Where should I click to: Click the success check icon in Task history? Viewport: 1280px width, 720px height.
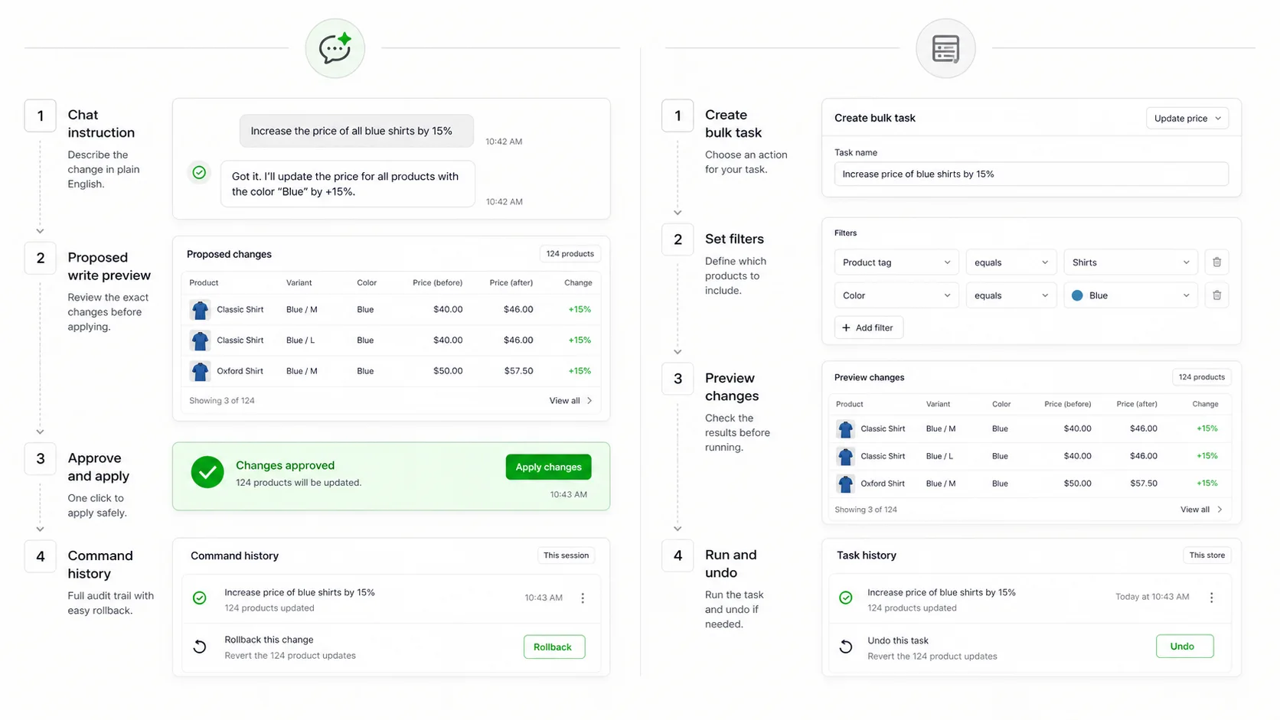[x=846, y=598]
